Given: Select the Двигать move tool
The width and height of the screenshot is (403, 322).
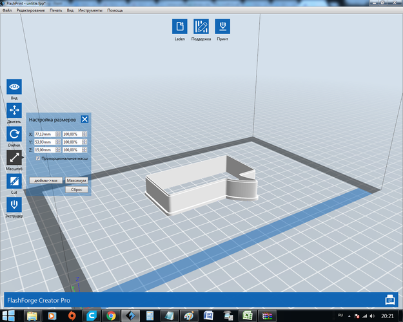Looking at the screenshot, I should 14,110.
